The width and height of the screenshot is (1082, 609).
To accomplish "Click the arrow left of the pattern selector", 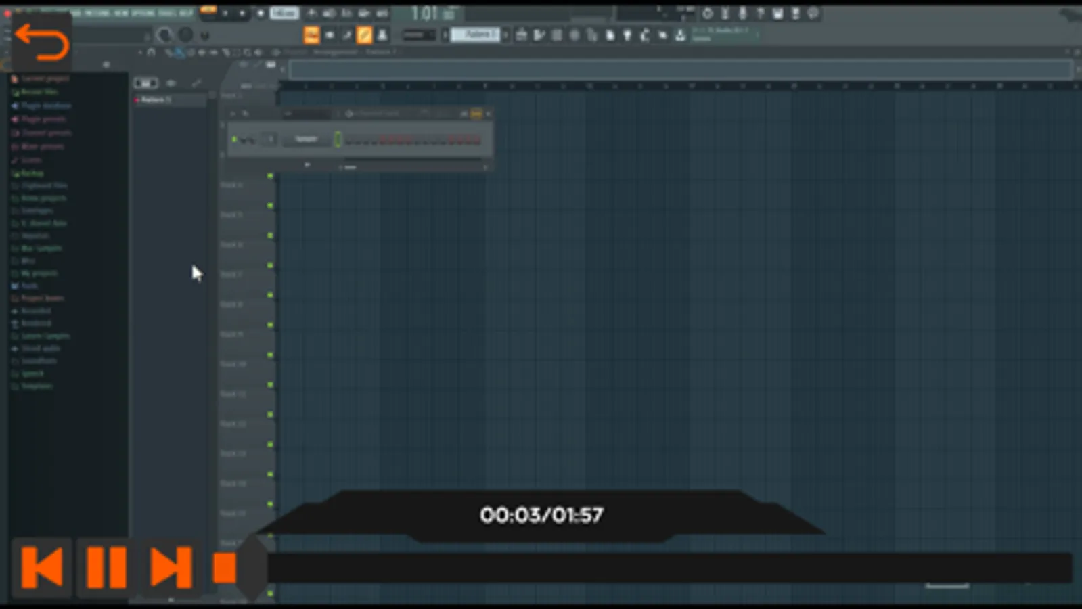I will tap(445, 34).
